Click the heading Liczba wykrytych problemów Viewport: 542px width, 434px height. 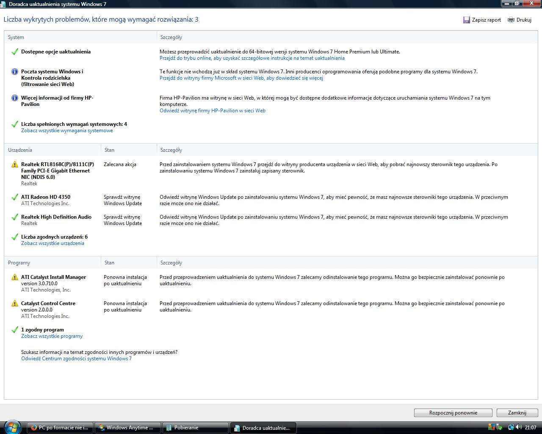[101, 19]
